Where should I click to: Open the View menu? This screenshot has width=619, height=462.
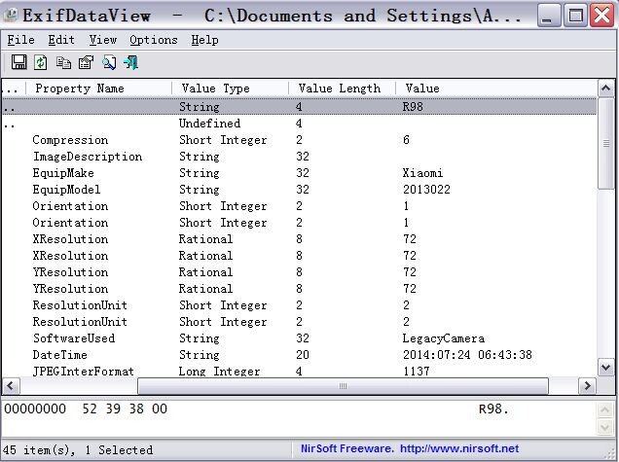102,40
